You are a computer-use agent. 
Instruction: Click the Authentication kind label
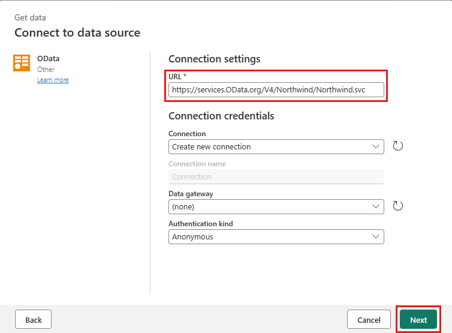click(x=201, y=224)
